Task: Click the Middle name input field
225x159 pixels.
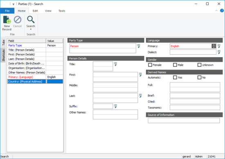Action: point(115,87)
